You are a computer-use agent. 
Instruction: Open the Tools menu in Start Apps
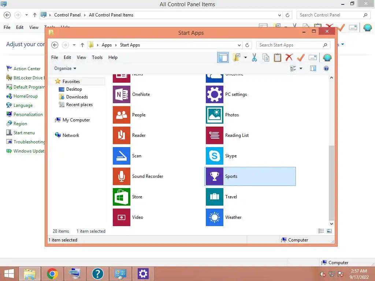click(97, 57)
